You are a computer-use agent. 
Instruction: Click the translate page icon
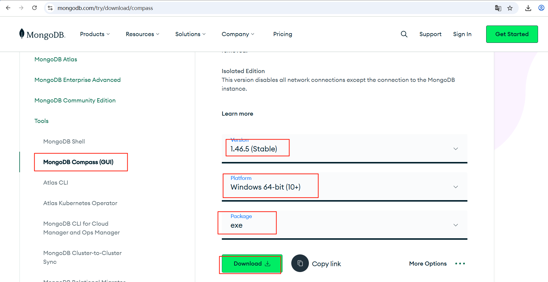498,8
